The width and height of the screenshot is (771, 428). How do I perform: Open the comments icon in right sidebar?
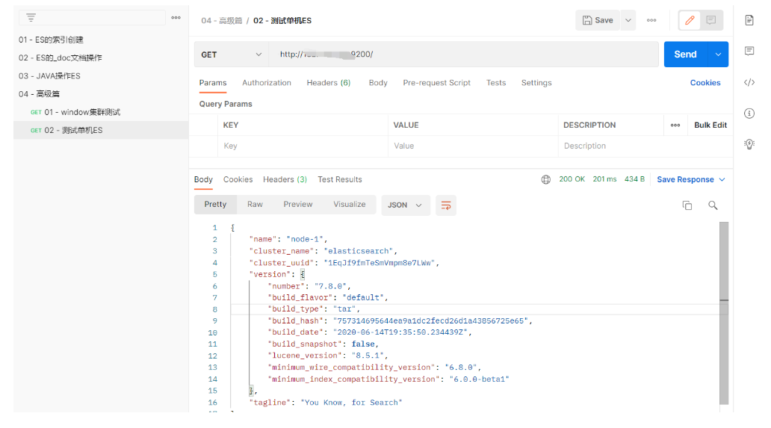(749, 51)
